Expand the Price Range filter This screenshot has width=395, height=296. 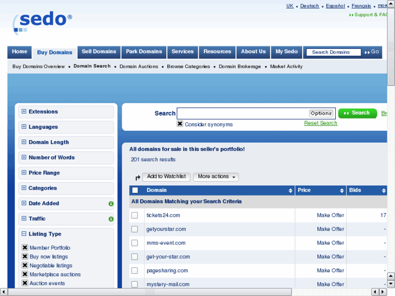point(24,173)
